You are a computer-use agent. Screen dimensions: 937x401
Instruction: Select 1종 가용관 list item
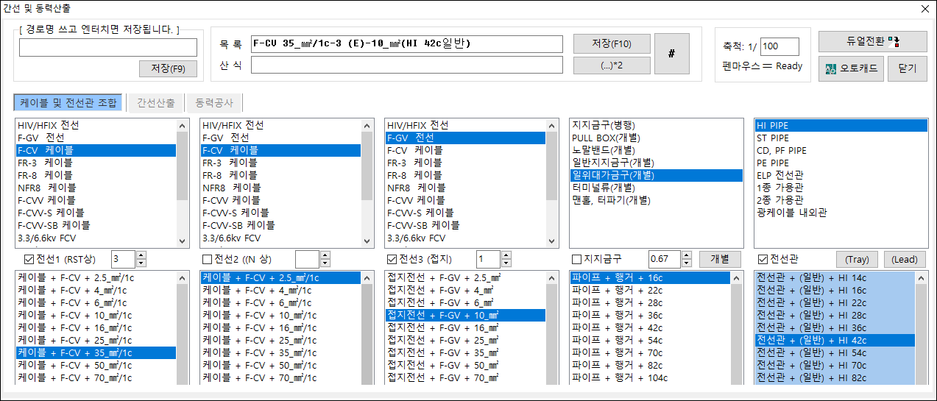click(841, 188)
